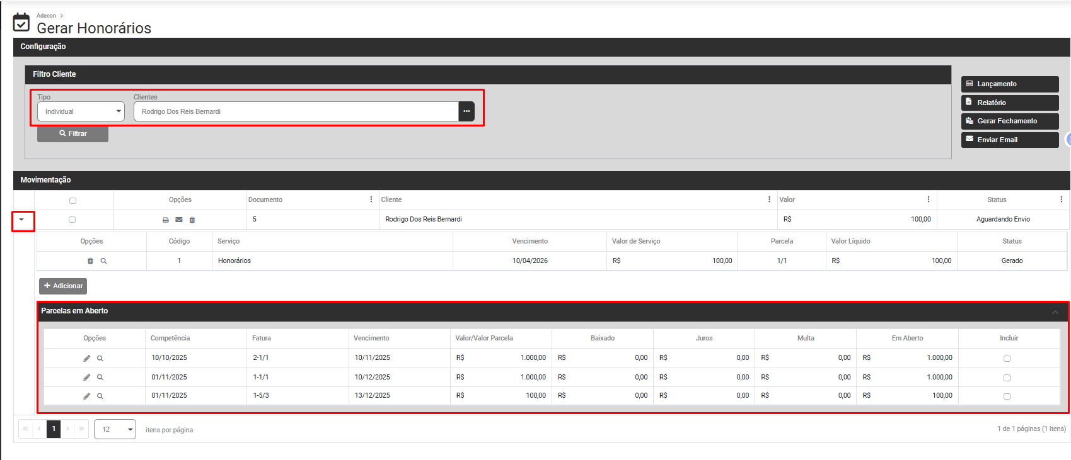Toggle the select-all checkbox in Movimentação header

pos(72,201)
